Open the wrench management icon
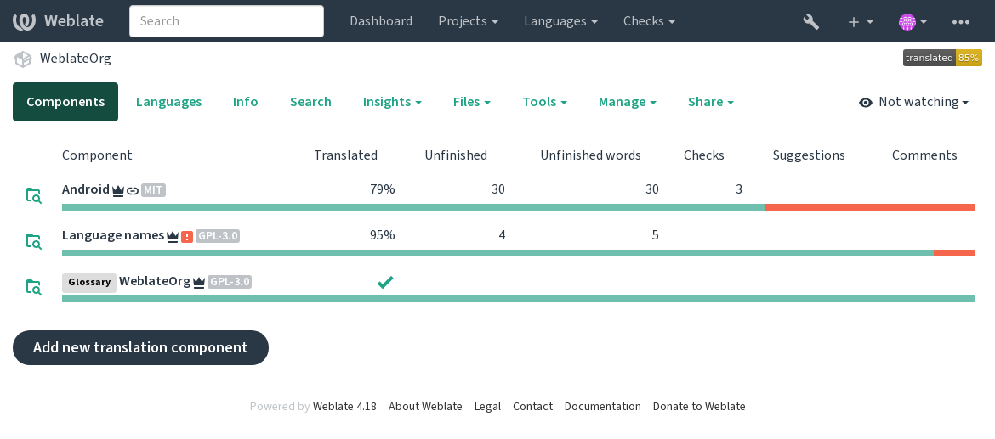Viewport: 995px width, 439px height. pos(811,21)
